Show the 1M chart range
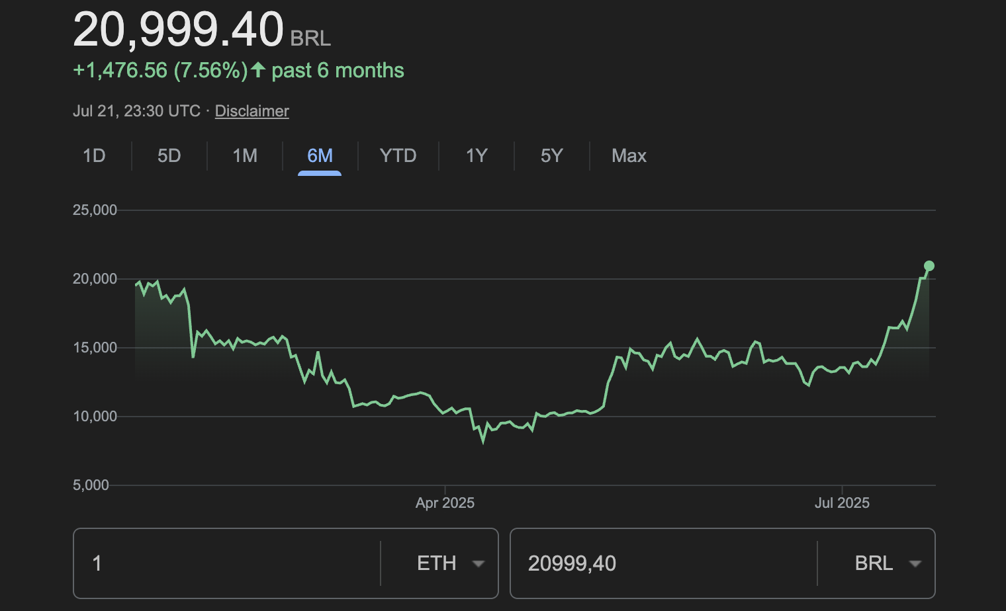This screenshot has height=611, width=1006. 245,156
